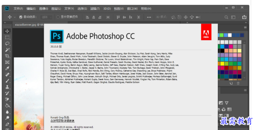Click the delete swatch trash icon

point(238,83)
